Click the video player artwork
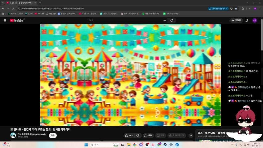Viewport: 263px width, 148px height. [130, 75]
